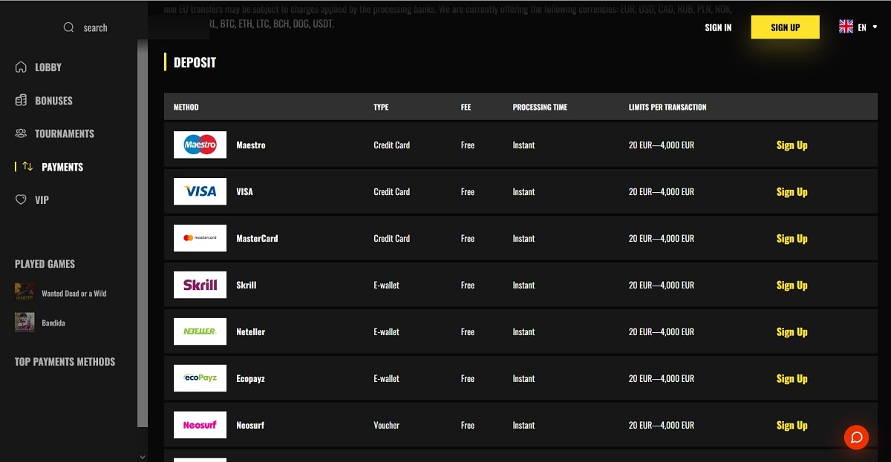Open the Lobby home icon
This screenshot has height=462, width=891.
[x=21, y=67]
